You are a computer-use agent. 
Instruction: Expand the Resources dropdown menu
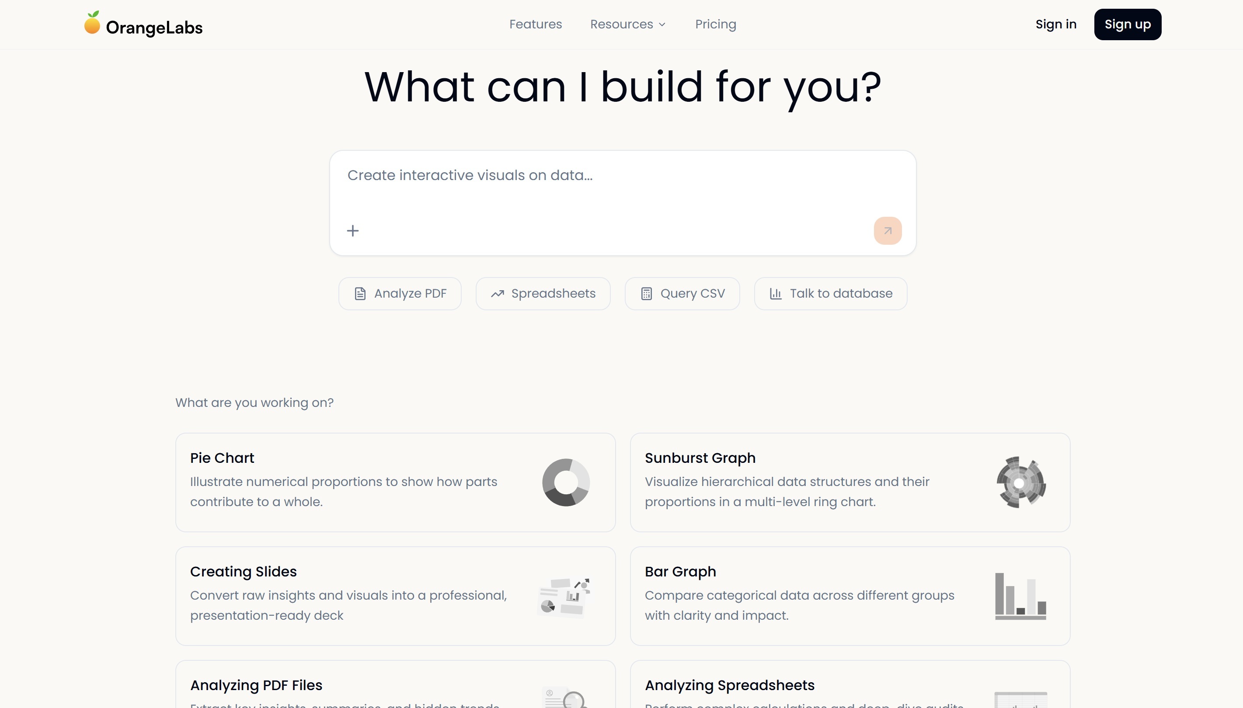click(627, 24)
